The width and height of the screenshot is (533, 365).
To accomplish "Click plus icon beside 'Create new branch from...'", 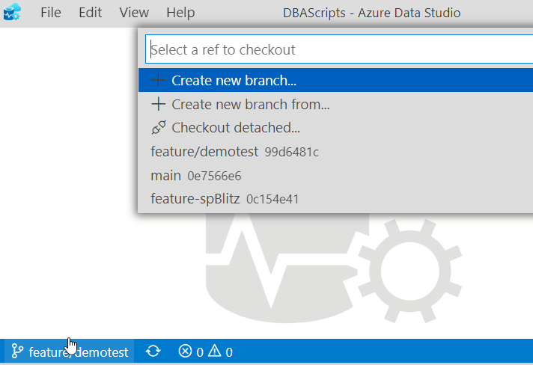I will click(158, 105).
